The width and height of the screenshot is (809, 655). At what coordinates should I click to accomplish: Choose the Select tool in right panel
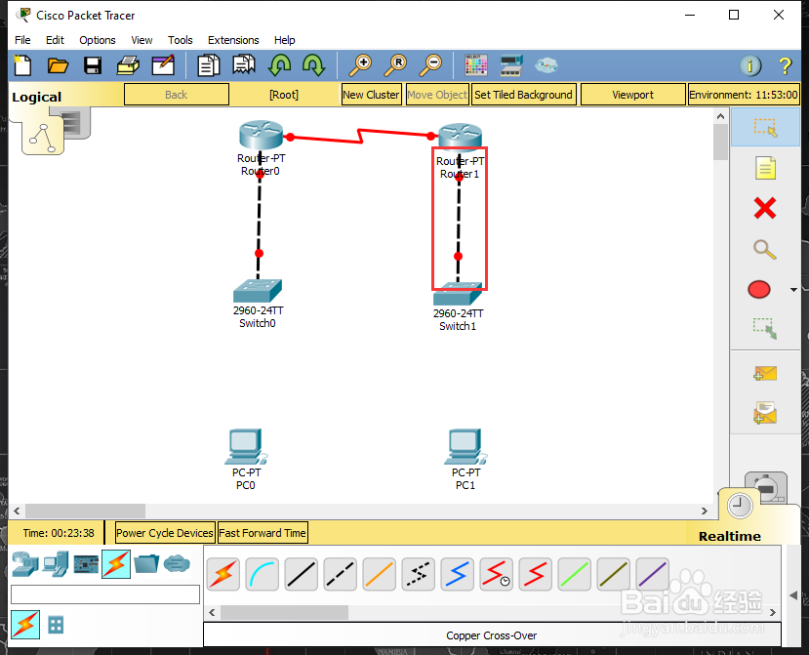pyautogui.click(x=765, y=128)
